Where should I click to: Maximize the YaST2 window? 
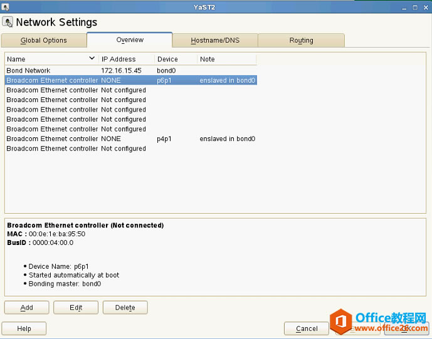click(415, 8)
